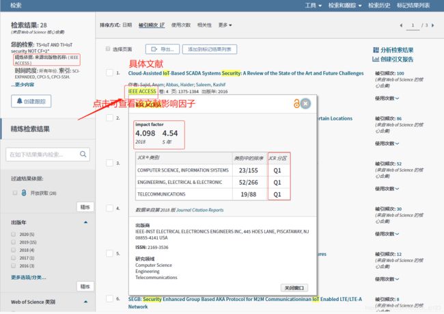Expand 使用次数 for result 1
444x314 pixels.
pos(387,98)
